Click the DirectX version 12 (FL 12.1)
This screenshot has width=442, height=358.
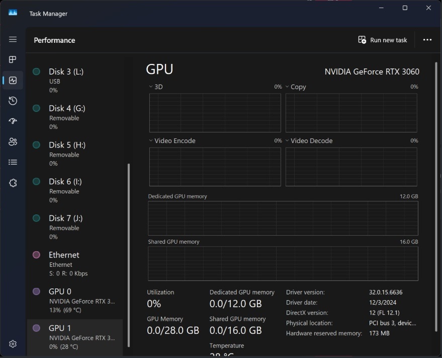click(x=384, y=313)
